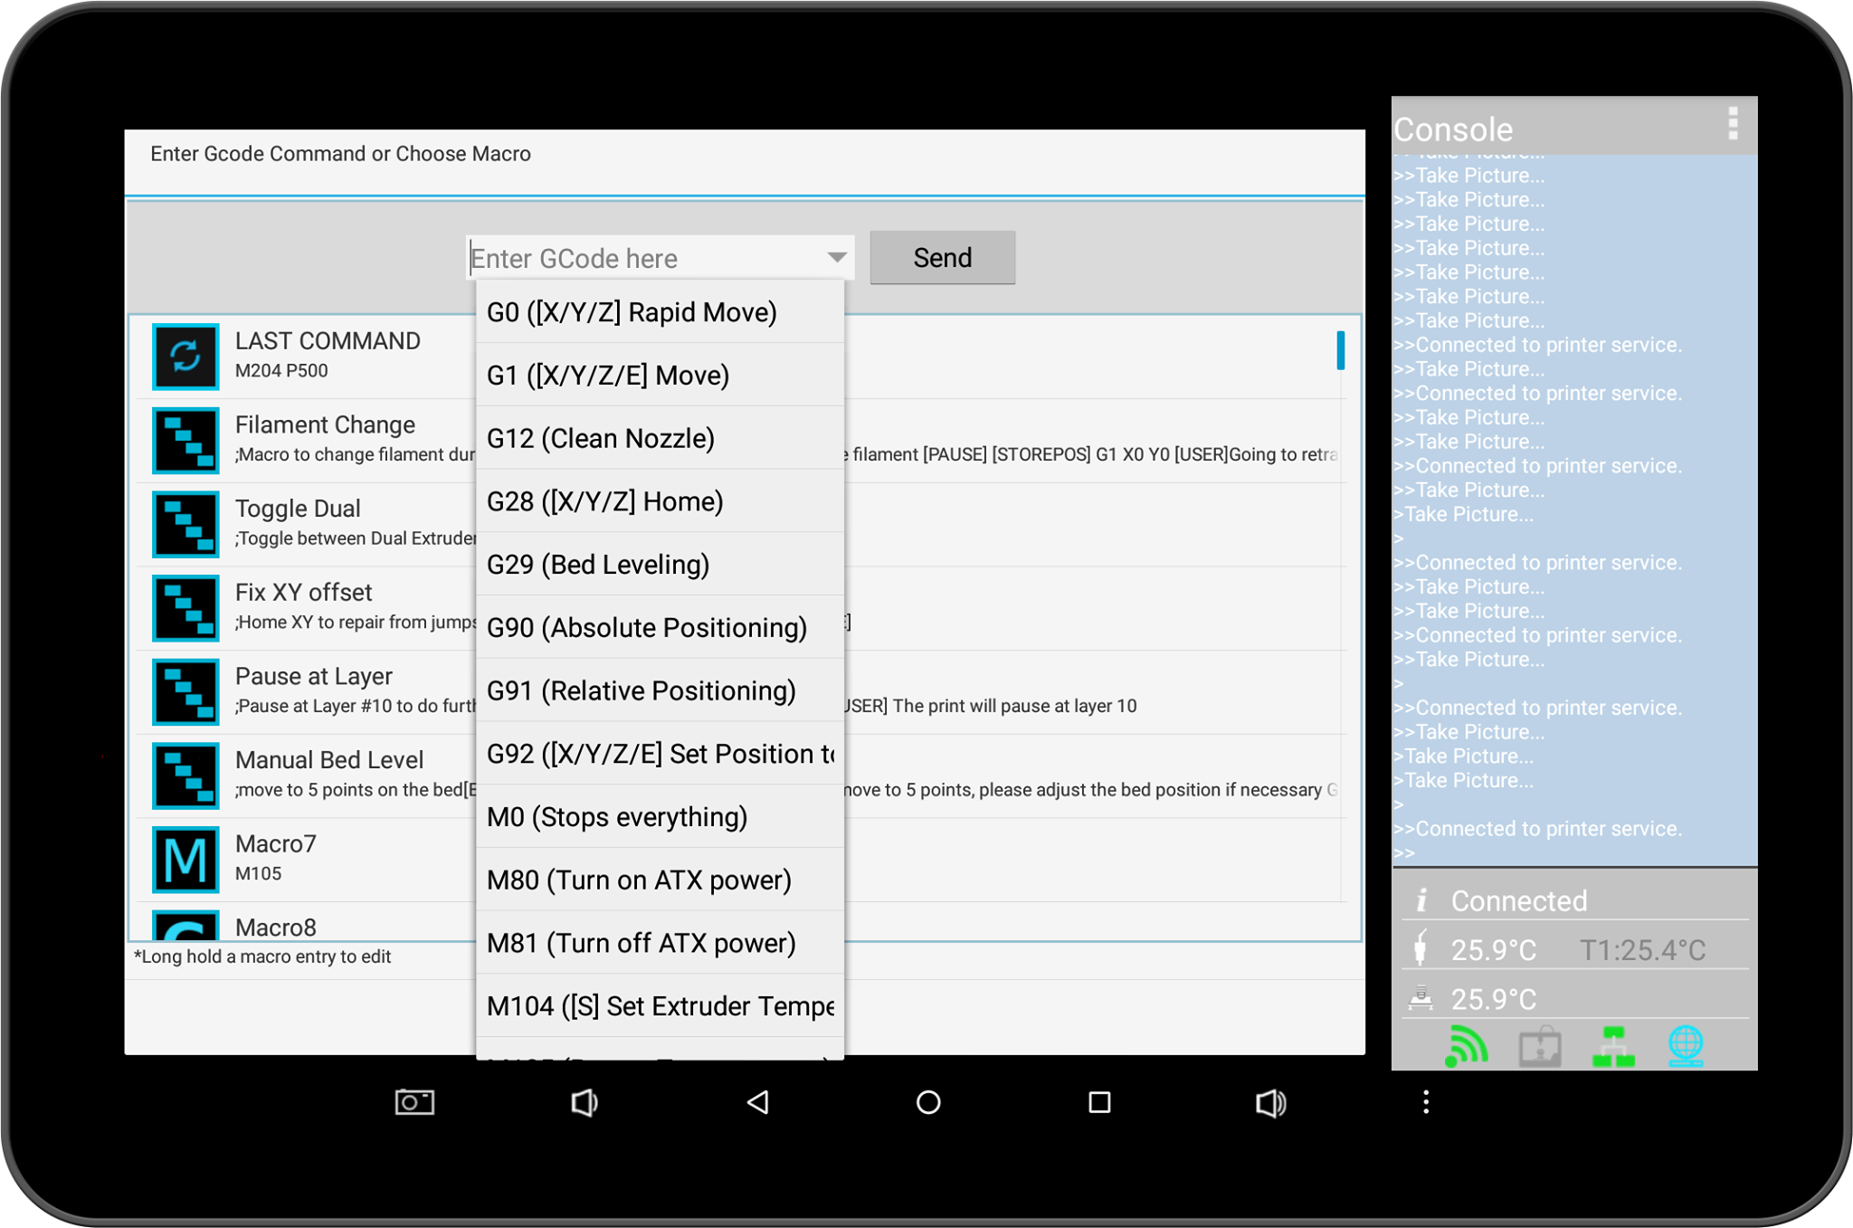
Task: Open the Macro7 'M' icon
Action: [x=185, y=860]
